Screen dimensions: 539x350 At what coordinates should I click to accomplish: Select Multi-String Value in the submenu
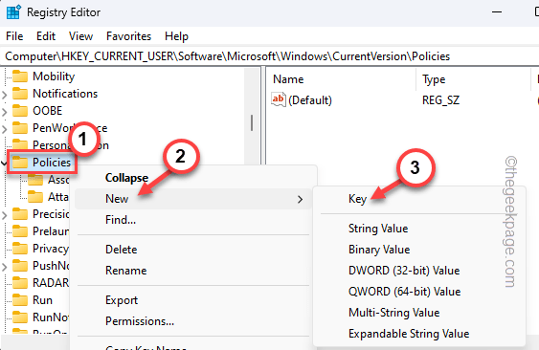click(x=419, y=313)
